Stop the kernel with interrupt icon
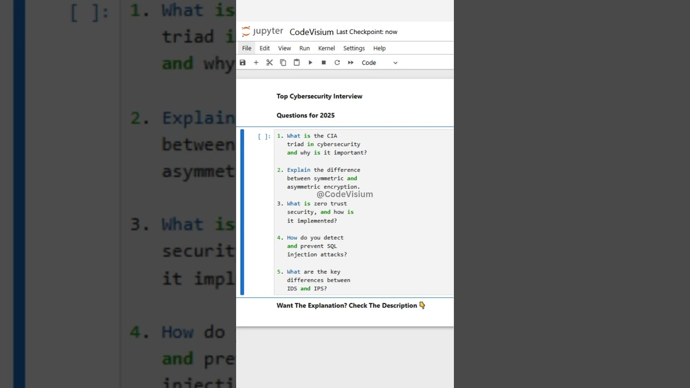 click(x=323, y=63)
